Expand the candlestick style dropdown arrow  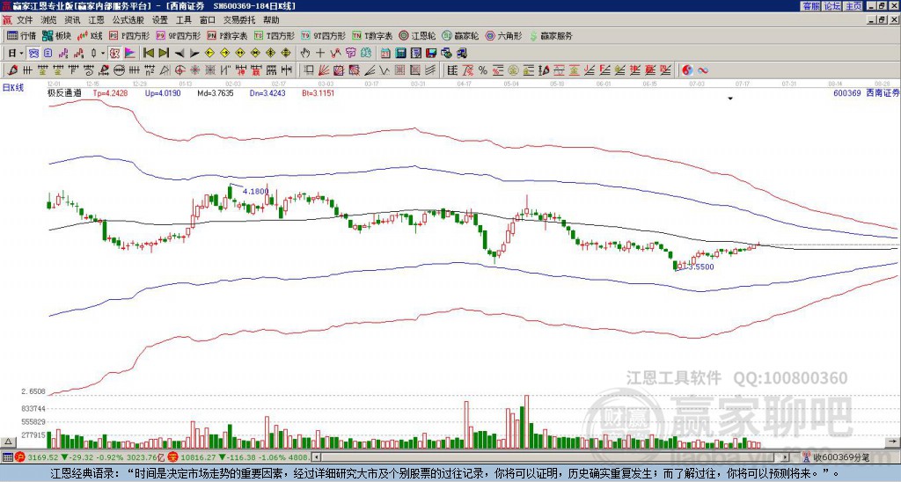click(x=103, y=54)
